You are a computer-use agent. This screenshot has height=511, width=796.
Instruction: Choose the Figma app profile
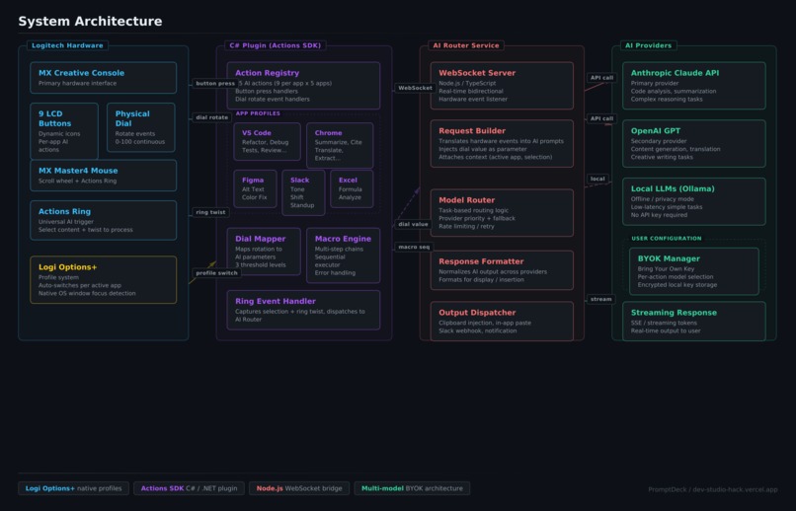tap(255, 188)
